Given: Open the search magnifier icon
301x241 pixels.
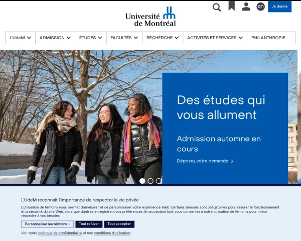Looking at the screenshot, I should coord(217,8).
